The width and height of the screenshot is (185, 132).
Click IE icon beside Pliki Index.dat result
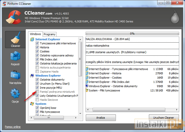[x=87, y=82]
